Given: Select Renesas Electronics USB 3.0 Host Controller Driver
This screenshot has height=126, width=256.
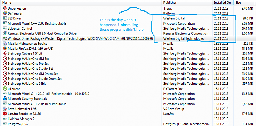Looking at the screenshot, I should coord(42,33).
